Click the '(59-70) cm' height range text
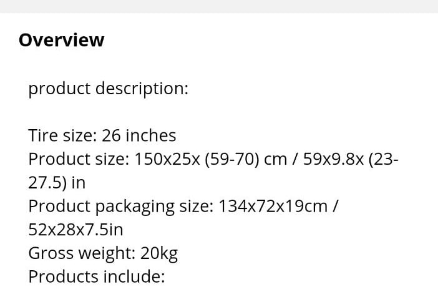This screenshot has height=307, width=438. click(246, 159)
